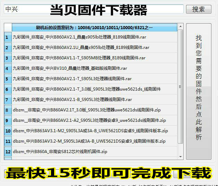This screenshot has width=218, height=186.
Task: Select dbzm B860AV2.1T_3.0版 zip row
Action: tap(94, 110)
